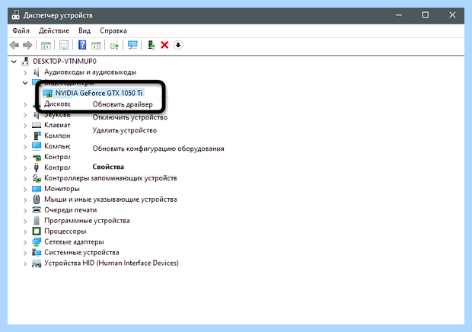The width and height of the screenshot is (472, 332).
Task: Open the Файл menu
Action: [x=21, y=30]
